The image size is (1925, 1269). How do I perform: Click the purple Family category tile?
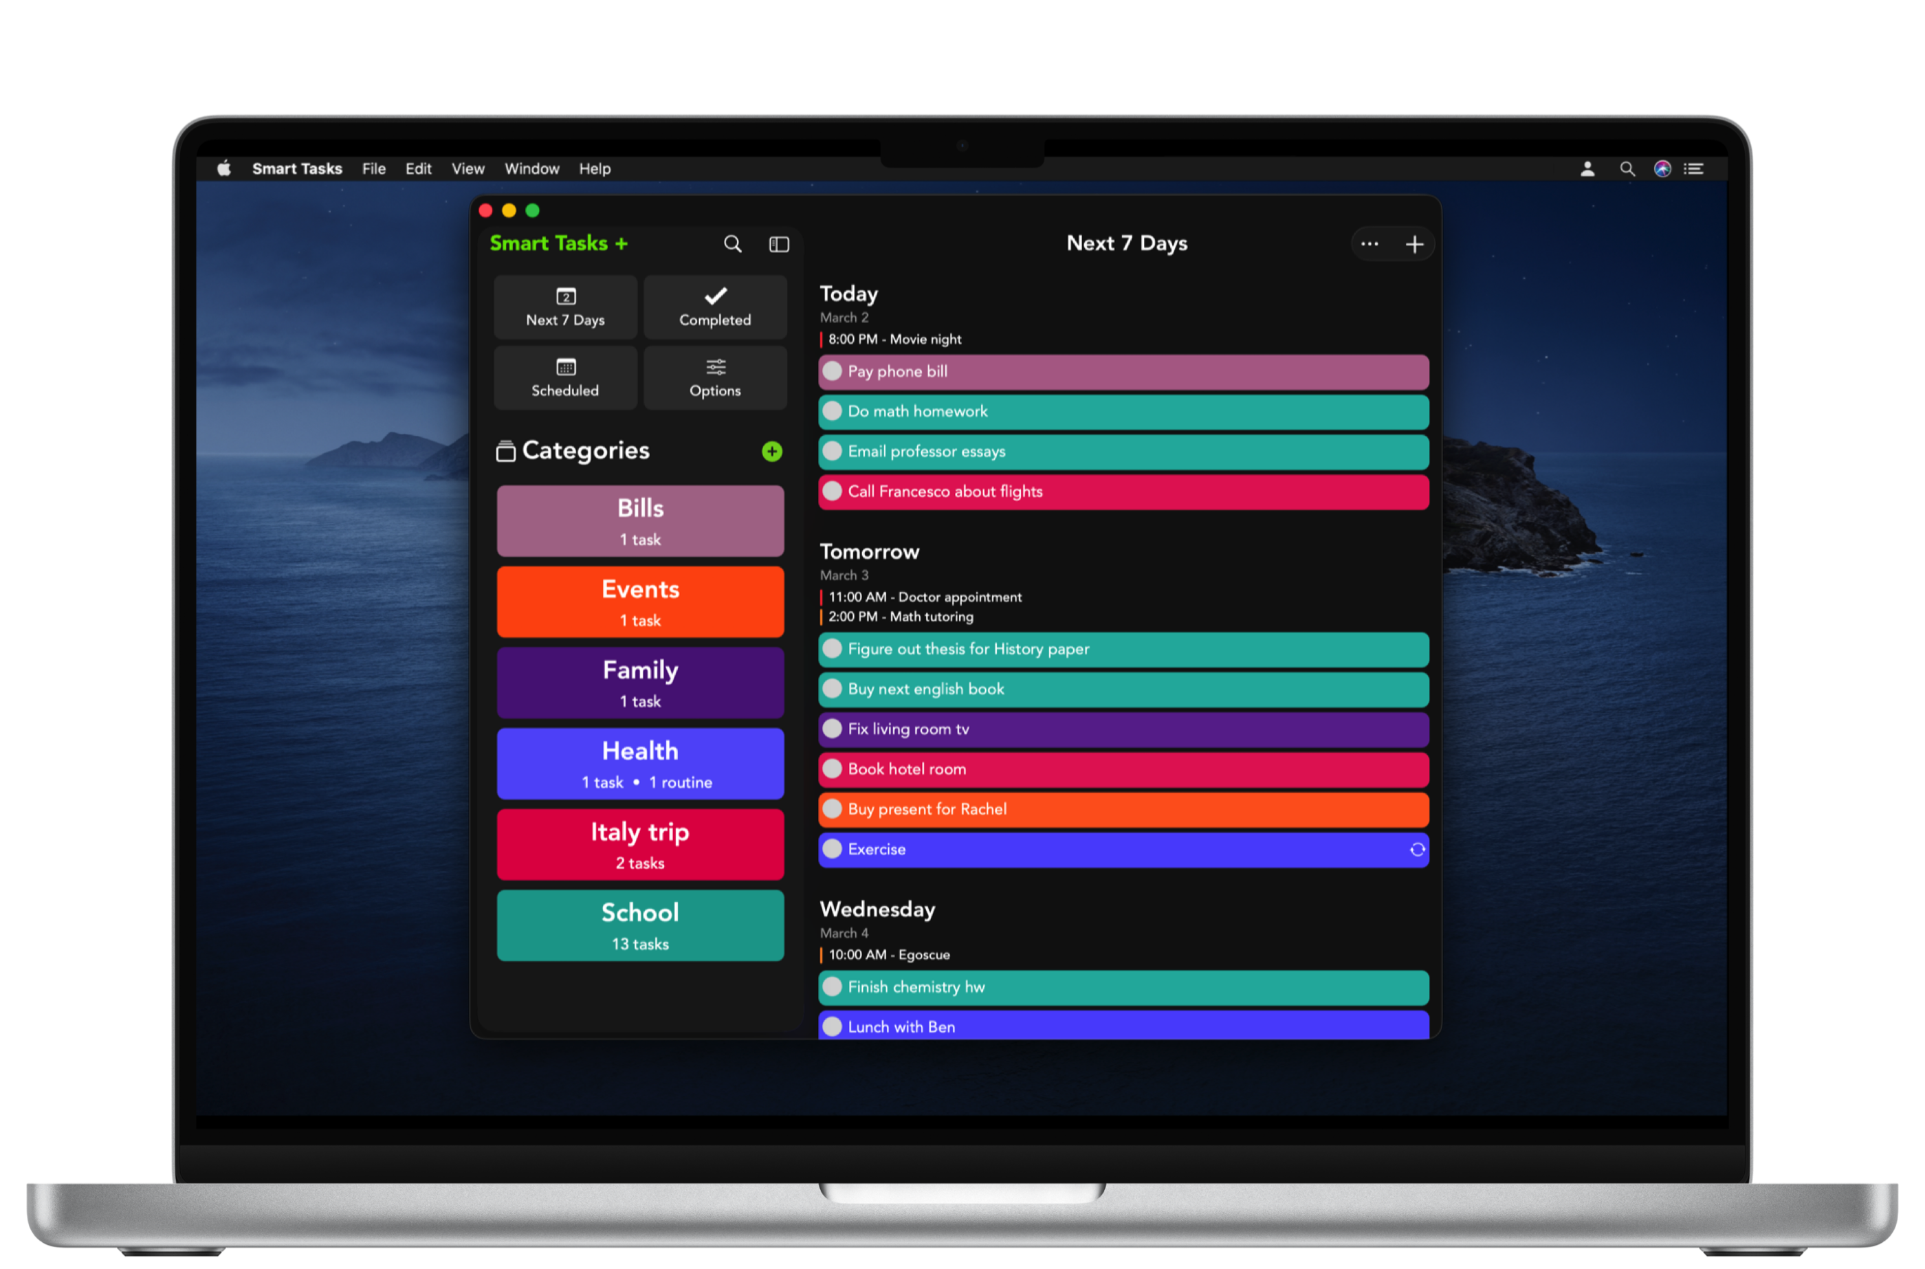[639, 682]
